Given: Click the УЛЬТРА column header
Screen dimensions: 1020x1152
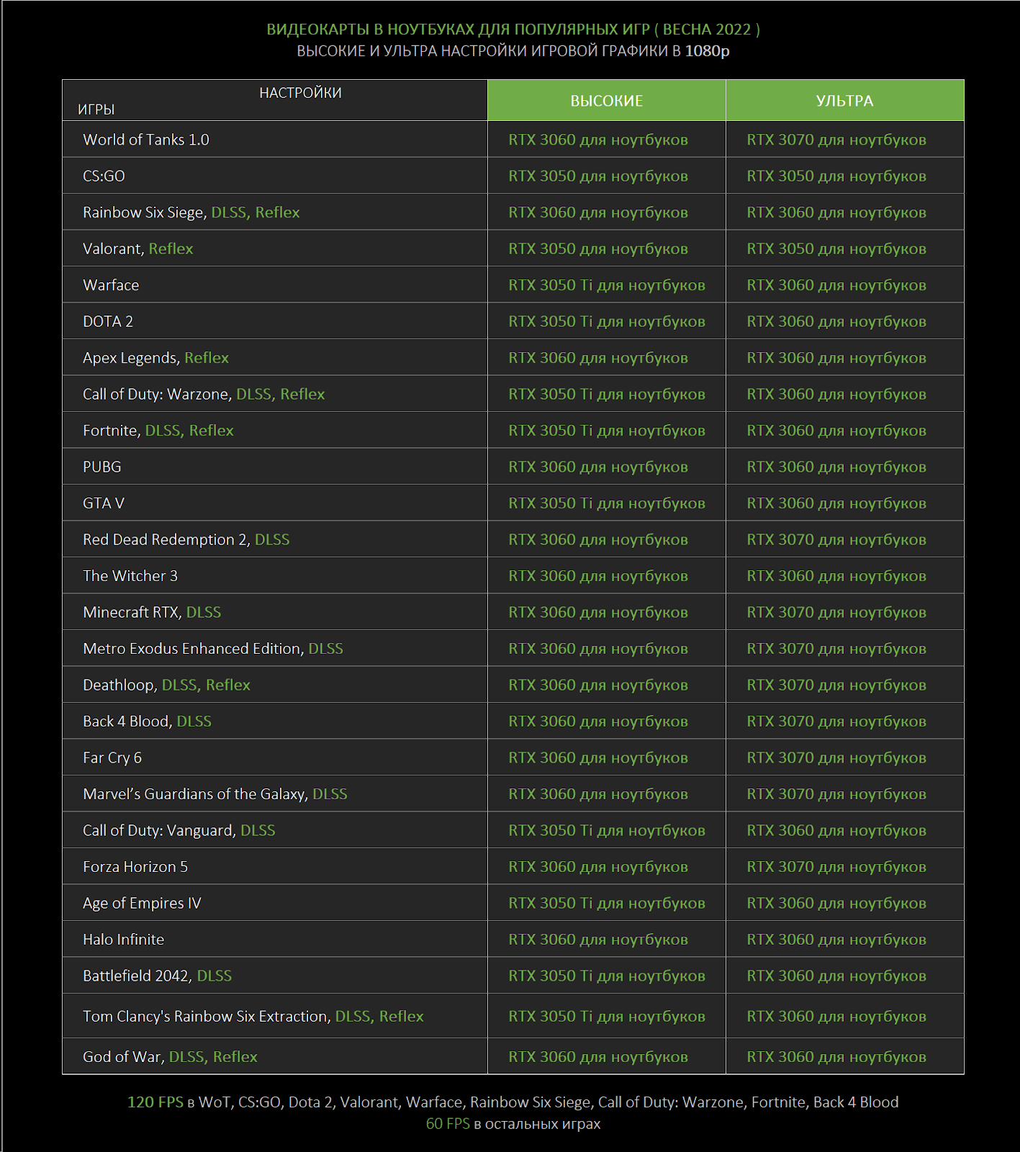Looking at the screenshot, I should coord(844,101).
